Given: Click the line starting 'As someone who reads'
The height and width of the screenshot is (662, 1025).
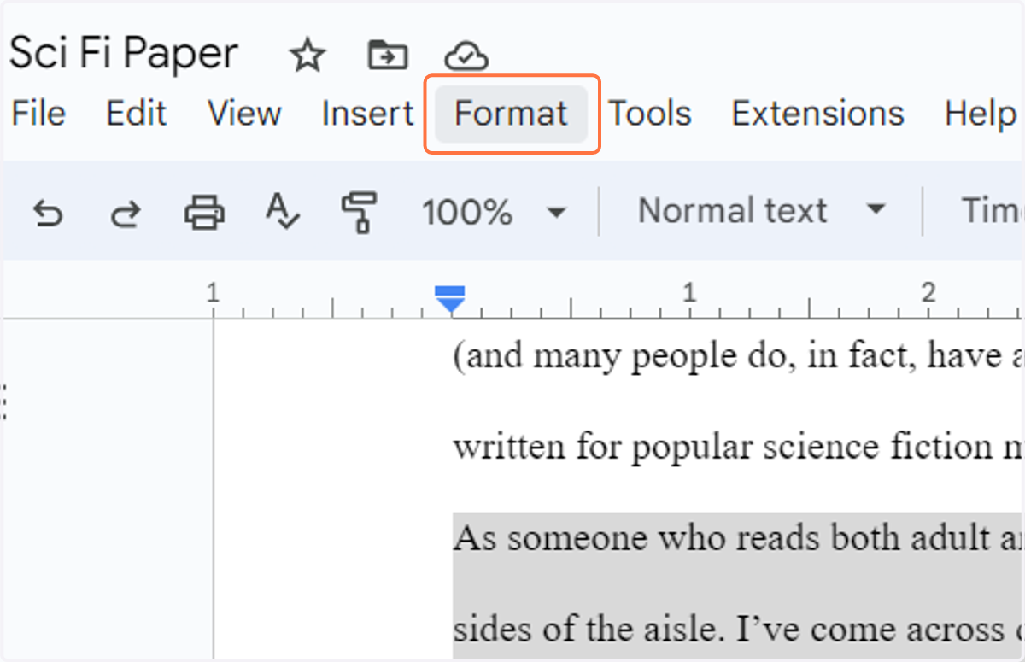Looking at the screenshot, I should [x=738, y=539].
